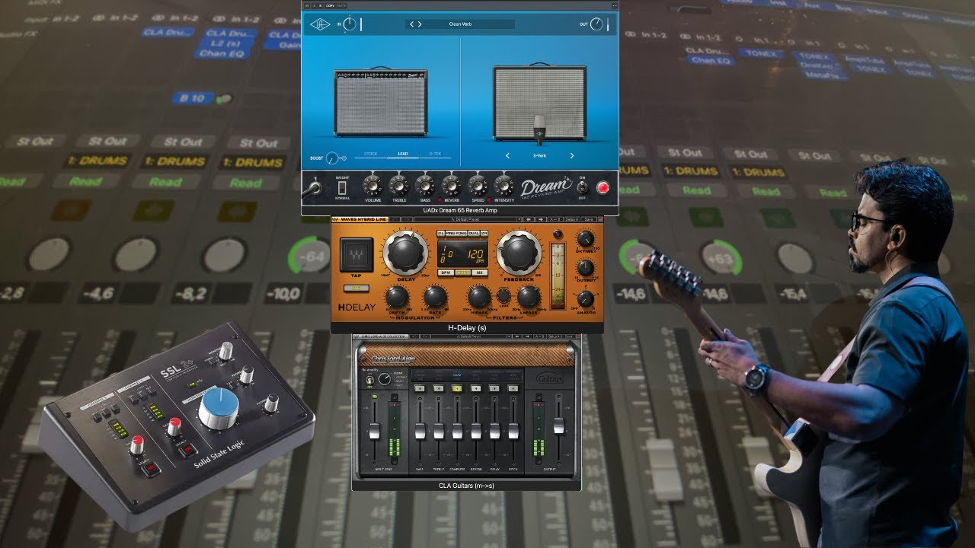Click the DRY/WET knob in H-Delay

pos(586,238)
